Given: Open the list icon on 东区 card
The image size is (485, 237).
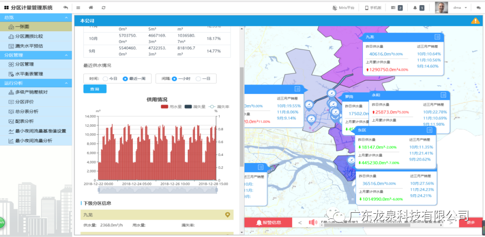Looking at the screenshot, I should coord(430,130).
